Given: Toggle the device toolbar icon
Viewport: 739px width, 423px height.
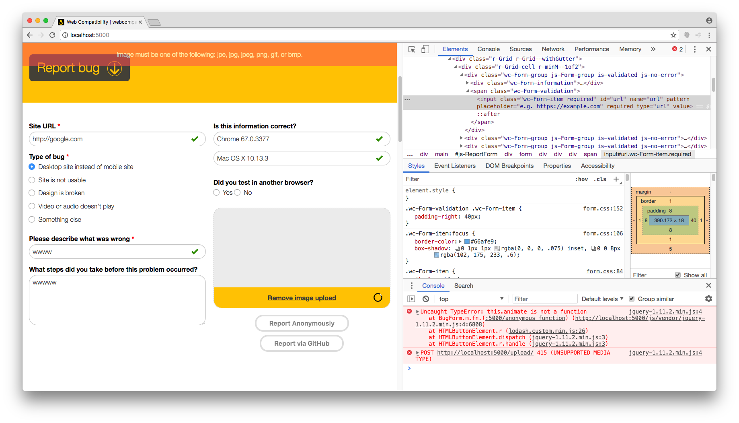Looking at the screenshot, I should click(425, 49).
